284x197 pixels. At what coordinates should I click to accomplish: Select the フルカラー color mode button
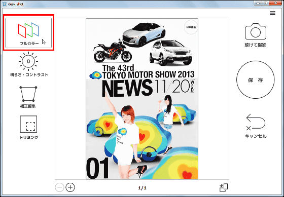click(28, 33)
